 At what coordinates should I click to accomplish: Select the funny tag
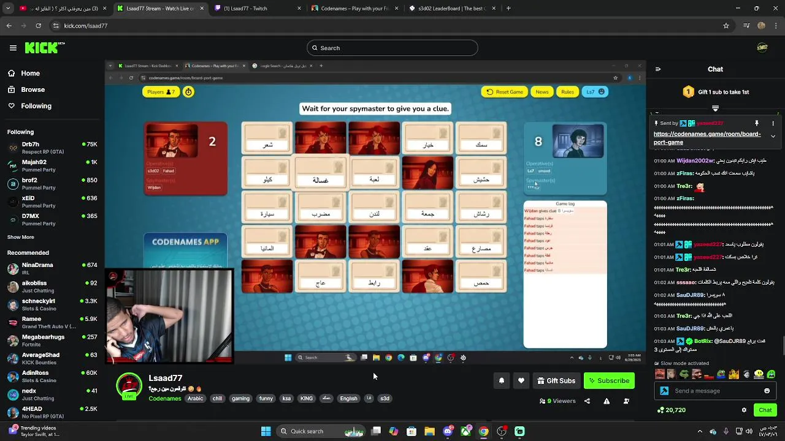266,399
